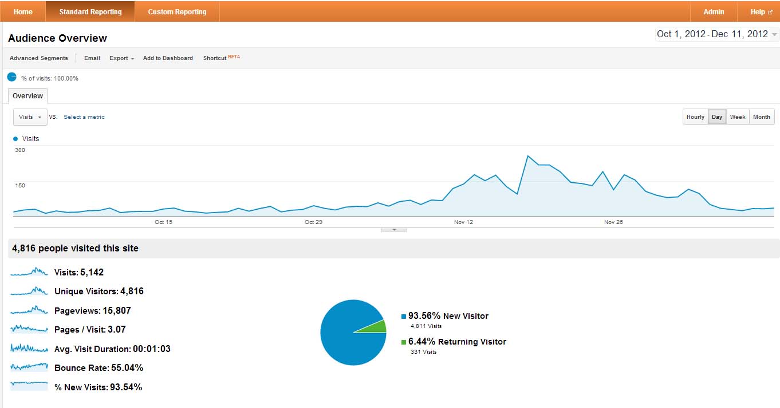Switch graph to Day view
The height and width of the screenshot is (408, 780).
pos(717,117)
